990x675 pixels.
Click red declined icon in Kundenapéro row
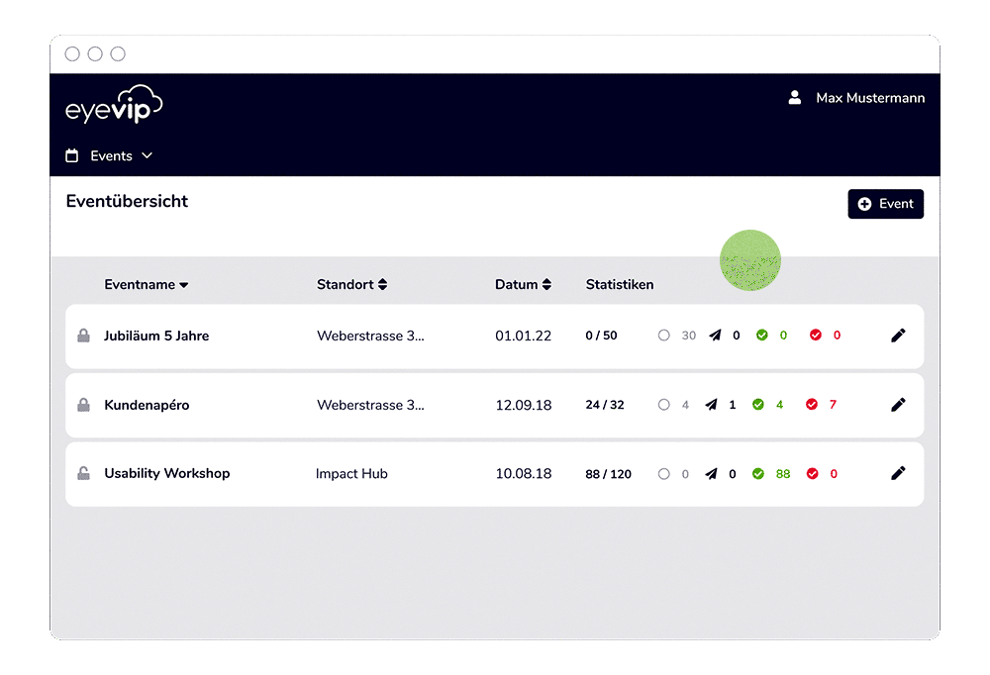(812, 405)
